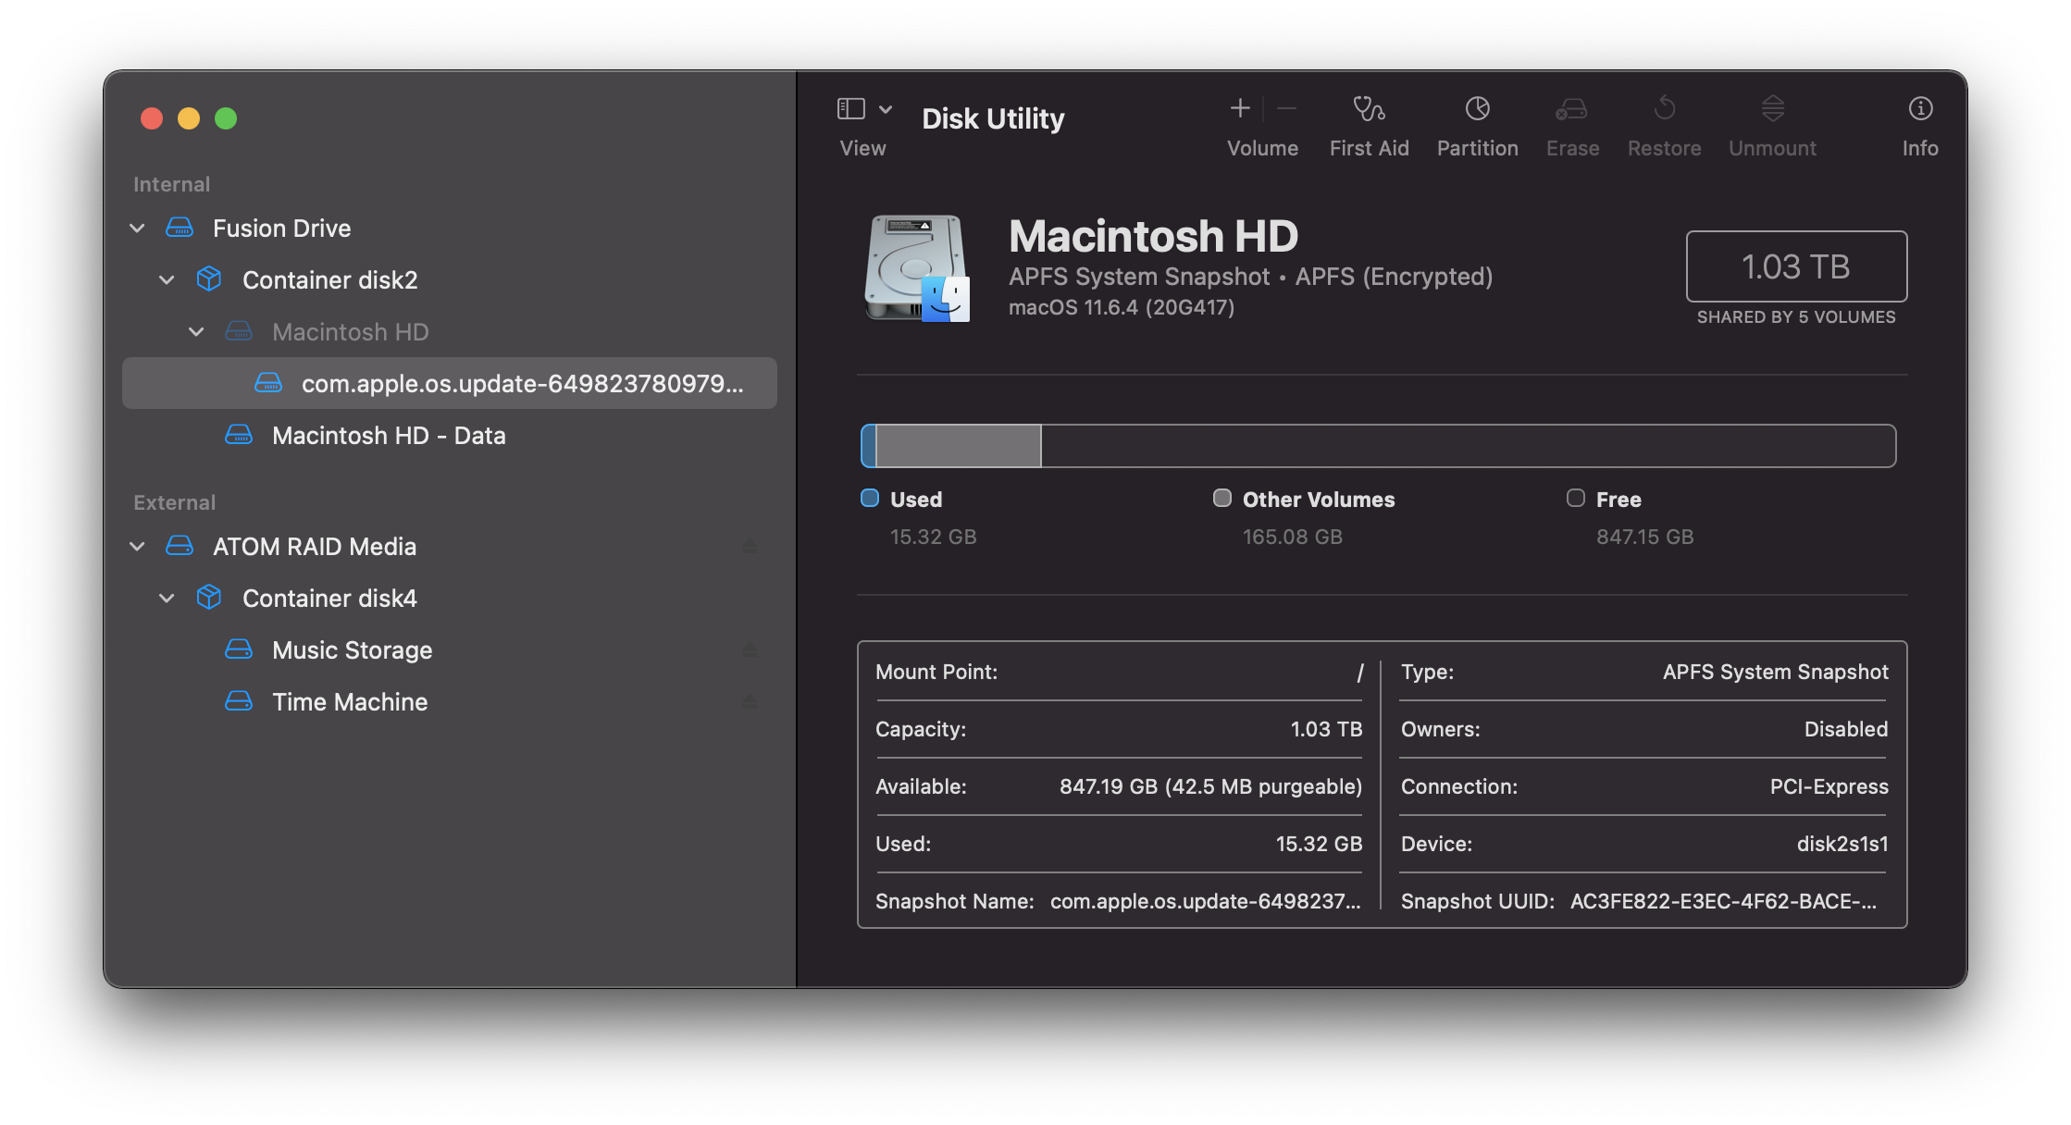2071x1125 pixels.
Task: Collapse the ATOM RAID Media chevron
Action: 137,547
